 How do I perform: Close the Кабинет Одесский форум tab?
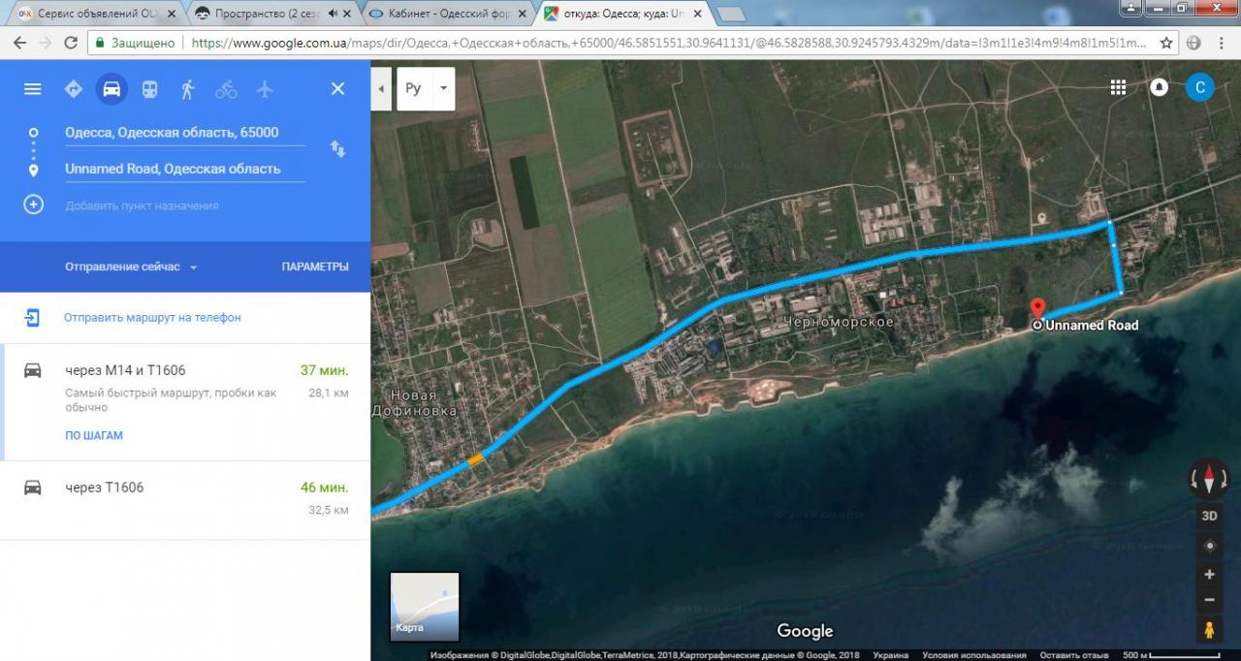tap(521, 15)
